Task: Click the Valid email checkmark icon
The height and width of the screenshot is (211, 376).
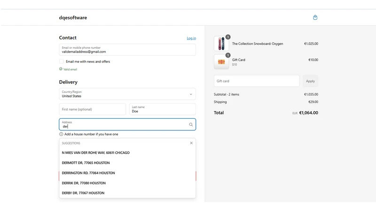Action: [61, 69]
